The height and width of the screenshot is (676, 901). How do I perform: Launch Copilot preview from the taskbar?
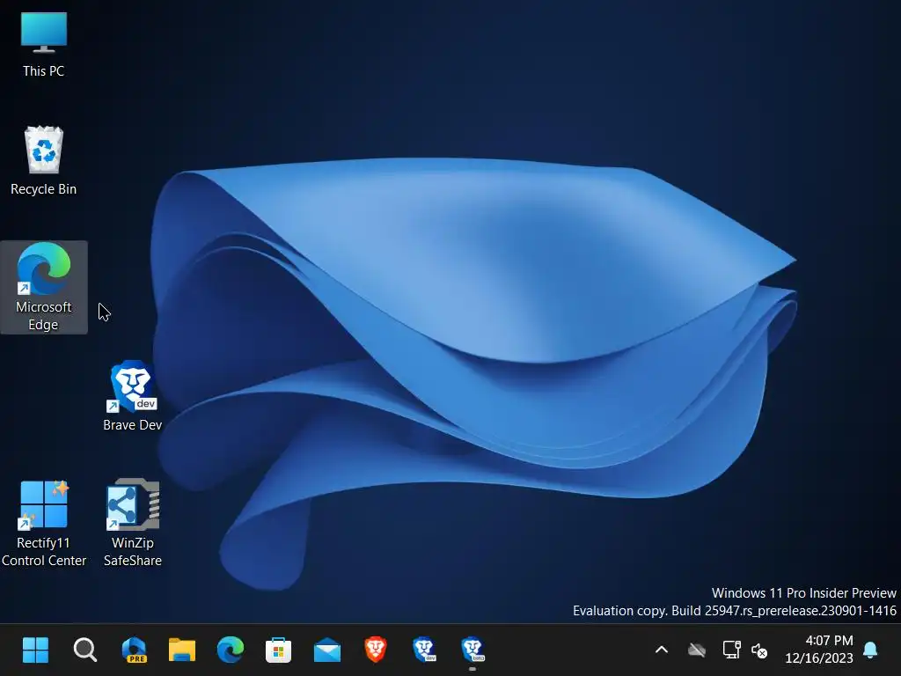click(134, 650)
